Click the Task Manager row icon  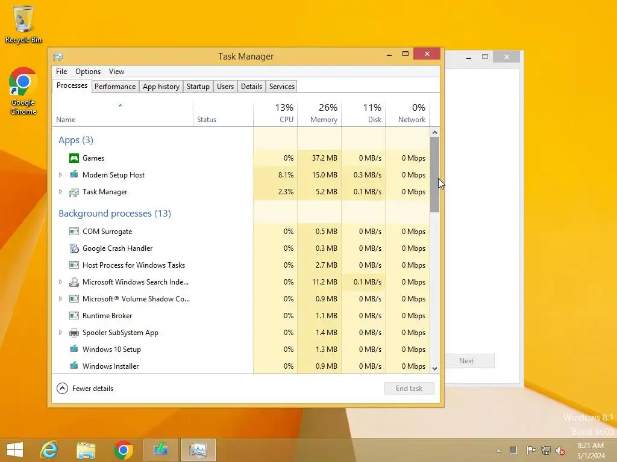[x=74, y=192]
